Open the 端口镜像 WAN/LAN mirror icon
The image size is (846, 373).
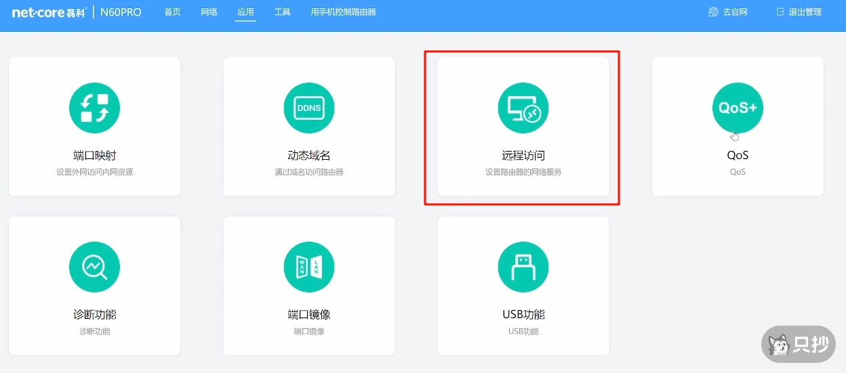tap(309, 267)
